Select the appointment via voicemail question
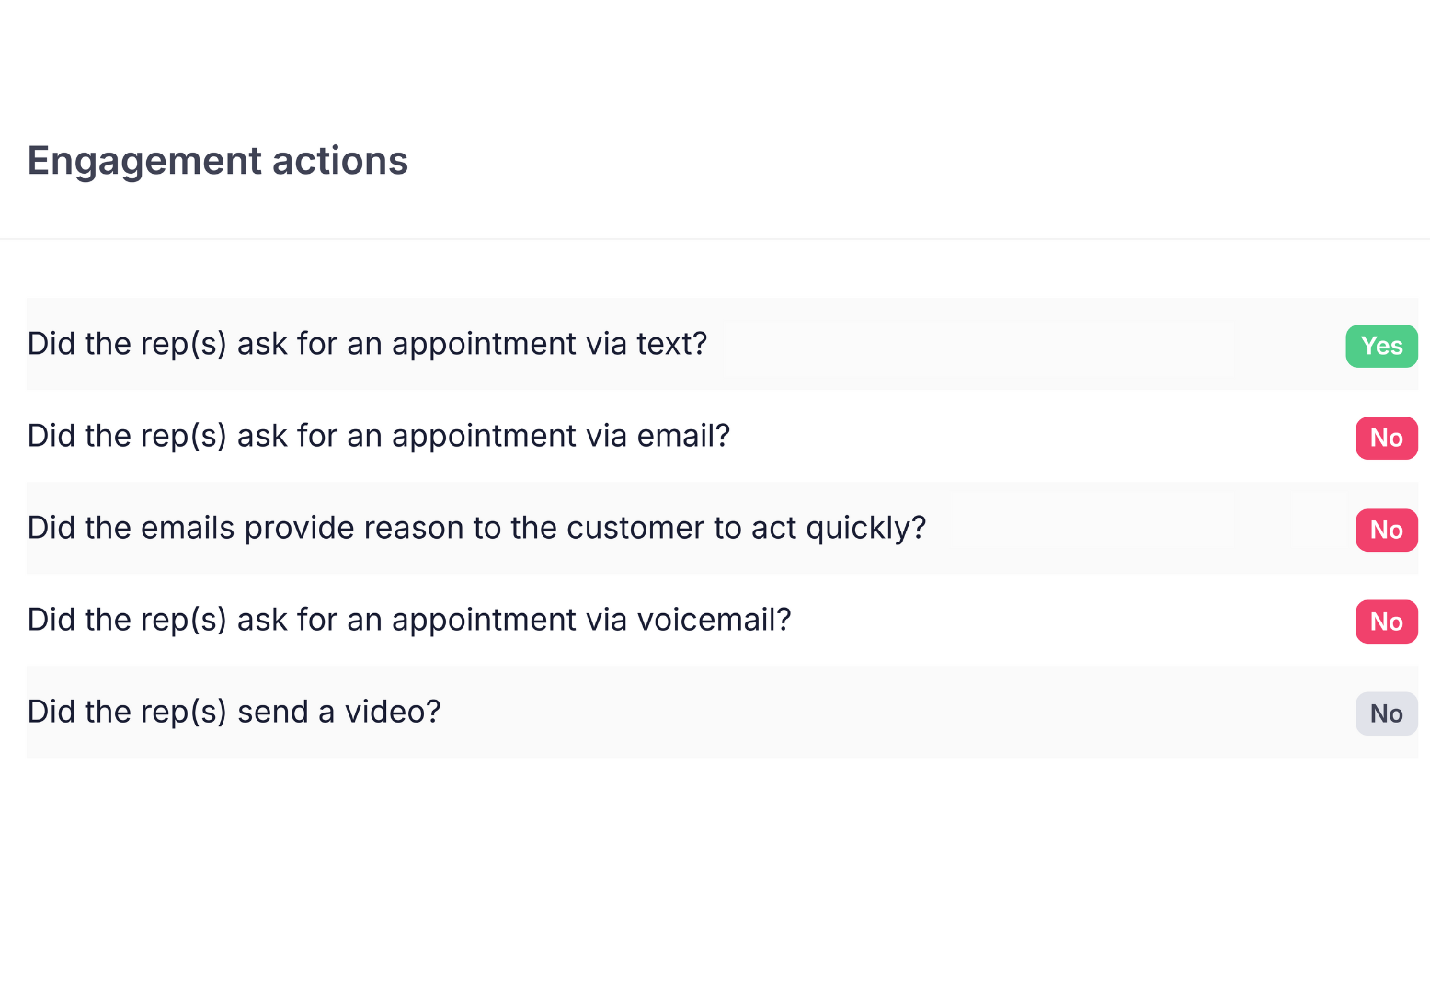Viewport: 1430px width, 993px height. (409, 620)
